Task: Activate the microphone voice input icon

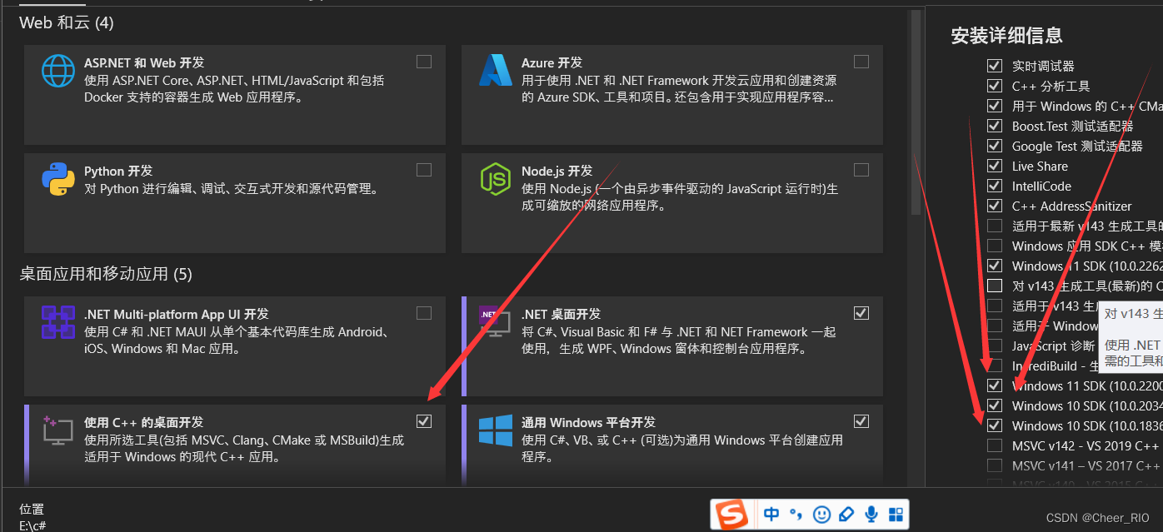Action: coord(871,515)
